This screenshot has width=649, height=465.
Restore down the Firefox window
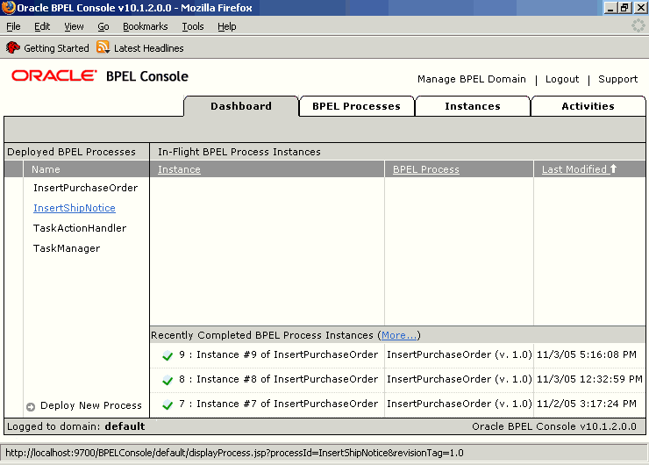point(624,8)
